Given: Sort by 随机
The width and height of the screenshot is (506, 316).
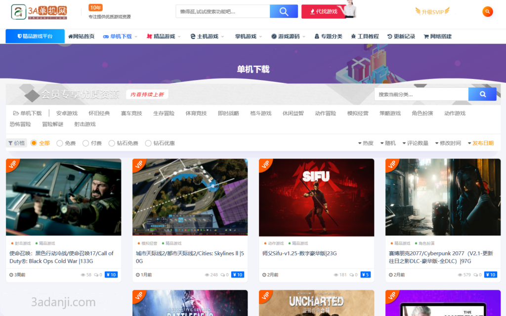Looking at the screenshot, I should [x=388, y=143].
